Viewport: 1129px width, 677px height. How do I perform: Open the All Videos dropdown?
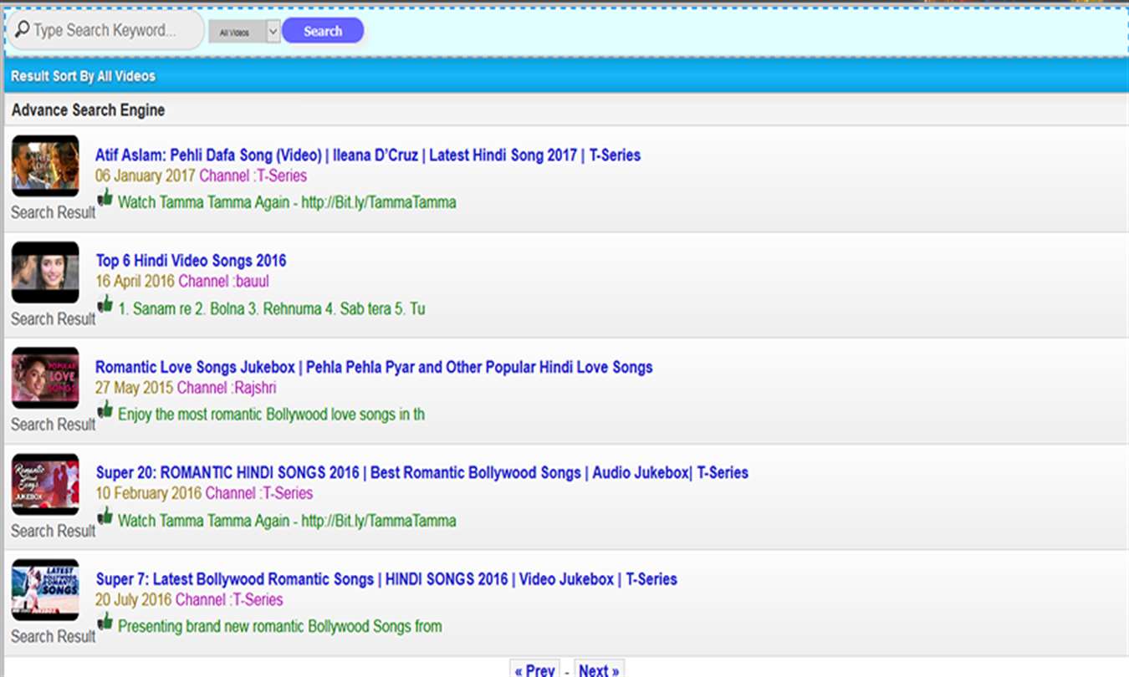(x=244, y=32)
